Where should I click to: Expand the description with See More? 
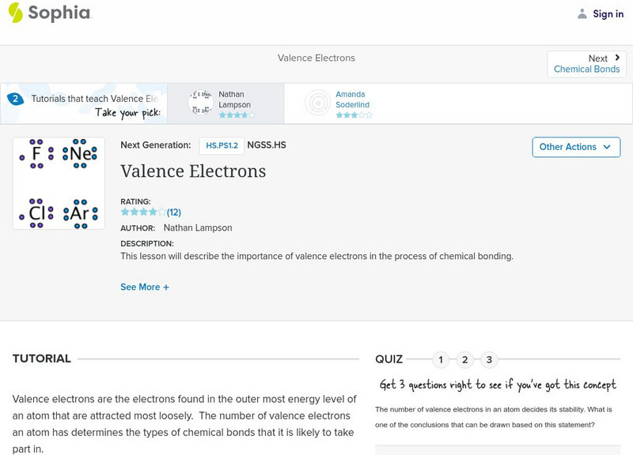[x=145, y=287]
